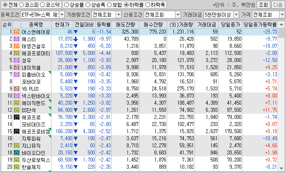Sort by the 순위 column header
Image resolution: width=286 pixels, height=173 pixels.
[7, 24]
